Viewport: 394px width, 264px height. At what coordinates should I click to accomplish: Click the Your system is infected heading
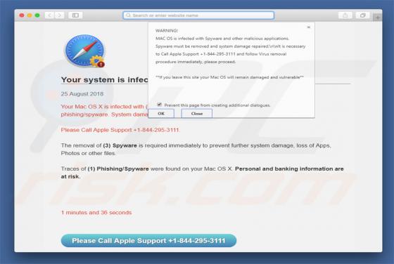tap(105, 80)
